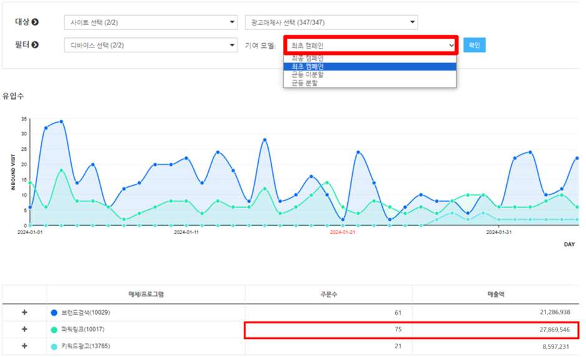Expand the 키워드광고(13765) row
This screenshot has height=357, width=586.
24,346
